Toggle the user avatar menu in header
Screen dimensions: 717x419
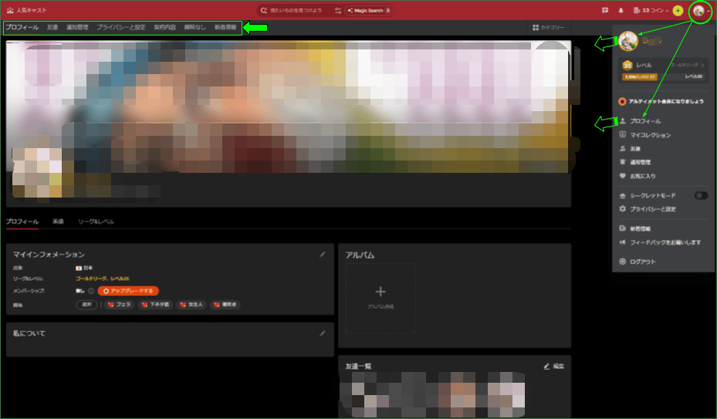pos(700,11)
